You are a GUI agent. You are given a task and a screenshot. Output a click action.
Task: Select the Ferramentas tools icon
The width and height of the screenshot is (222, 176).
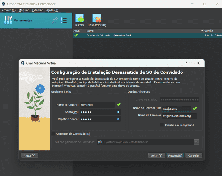click(x=8, y=20)
